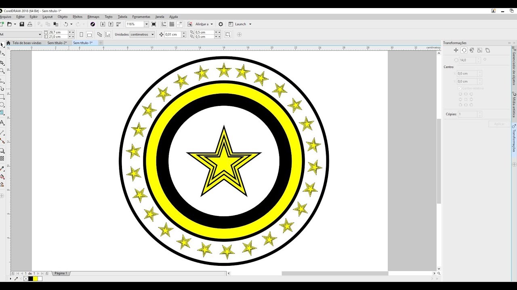The image size is (517, 290).
Task: Collapse the Transformações docker with double arrow
Action: 509,43
